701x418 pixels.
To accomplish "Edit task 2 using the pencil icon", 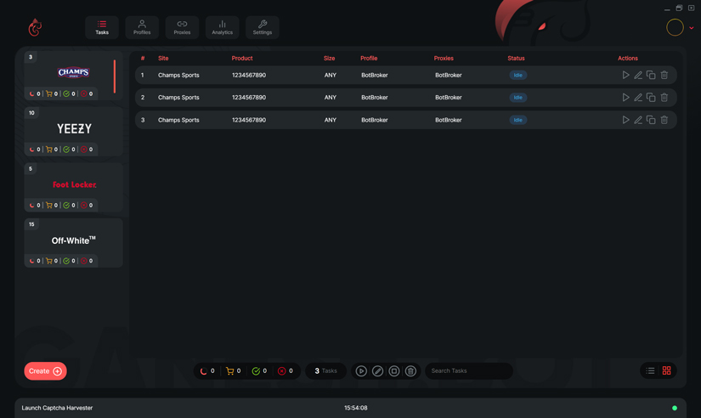I will pyautogui.click(x=638, y=98).
